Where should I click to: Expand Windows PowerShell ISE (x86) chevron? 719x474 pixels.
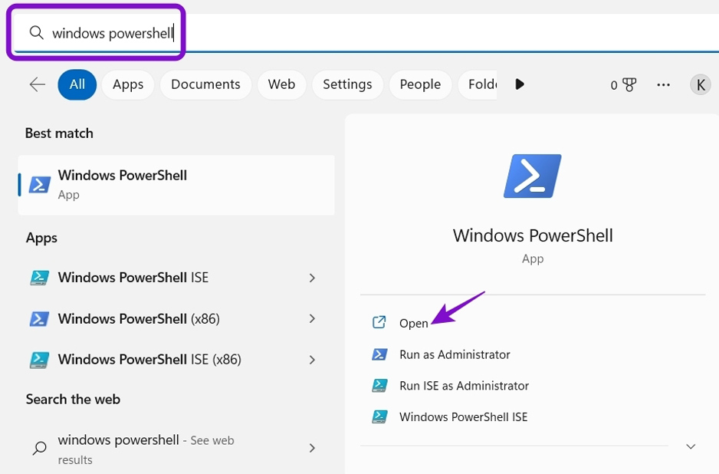pyautogui.click(x=312, y=360)
